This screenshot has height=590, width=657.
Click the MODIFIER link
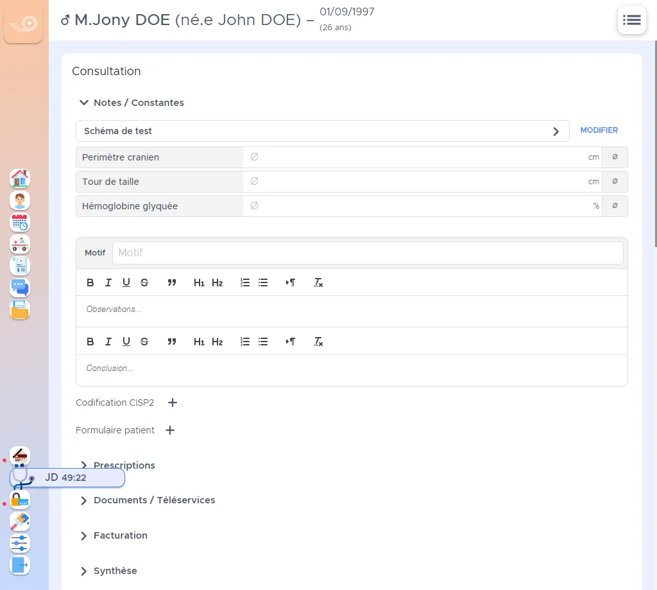pos(599,130)
